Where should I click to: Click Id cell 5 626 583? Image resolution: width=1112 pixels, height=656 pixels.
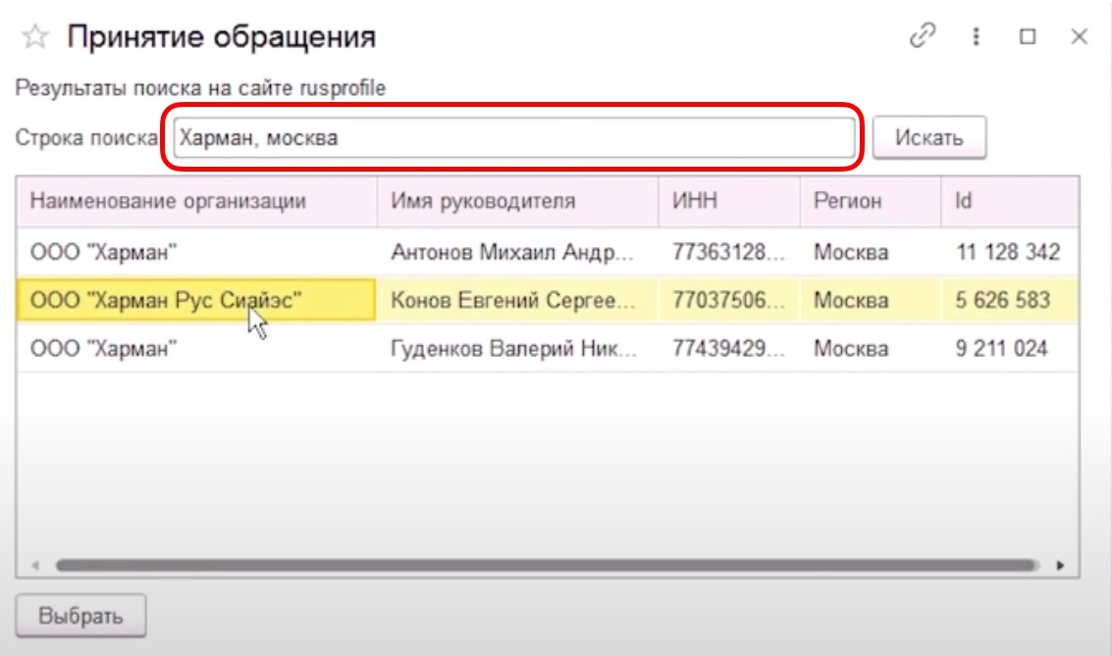point(1010,300)
